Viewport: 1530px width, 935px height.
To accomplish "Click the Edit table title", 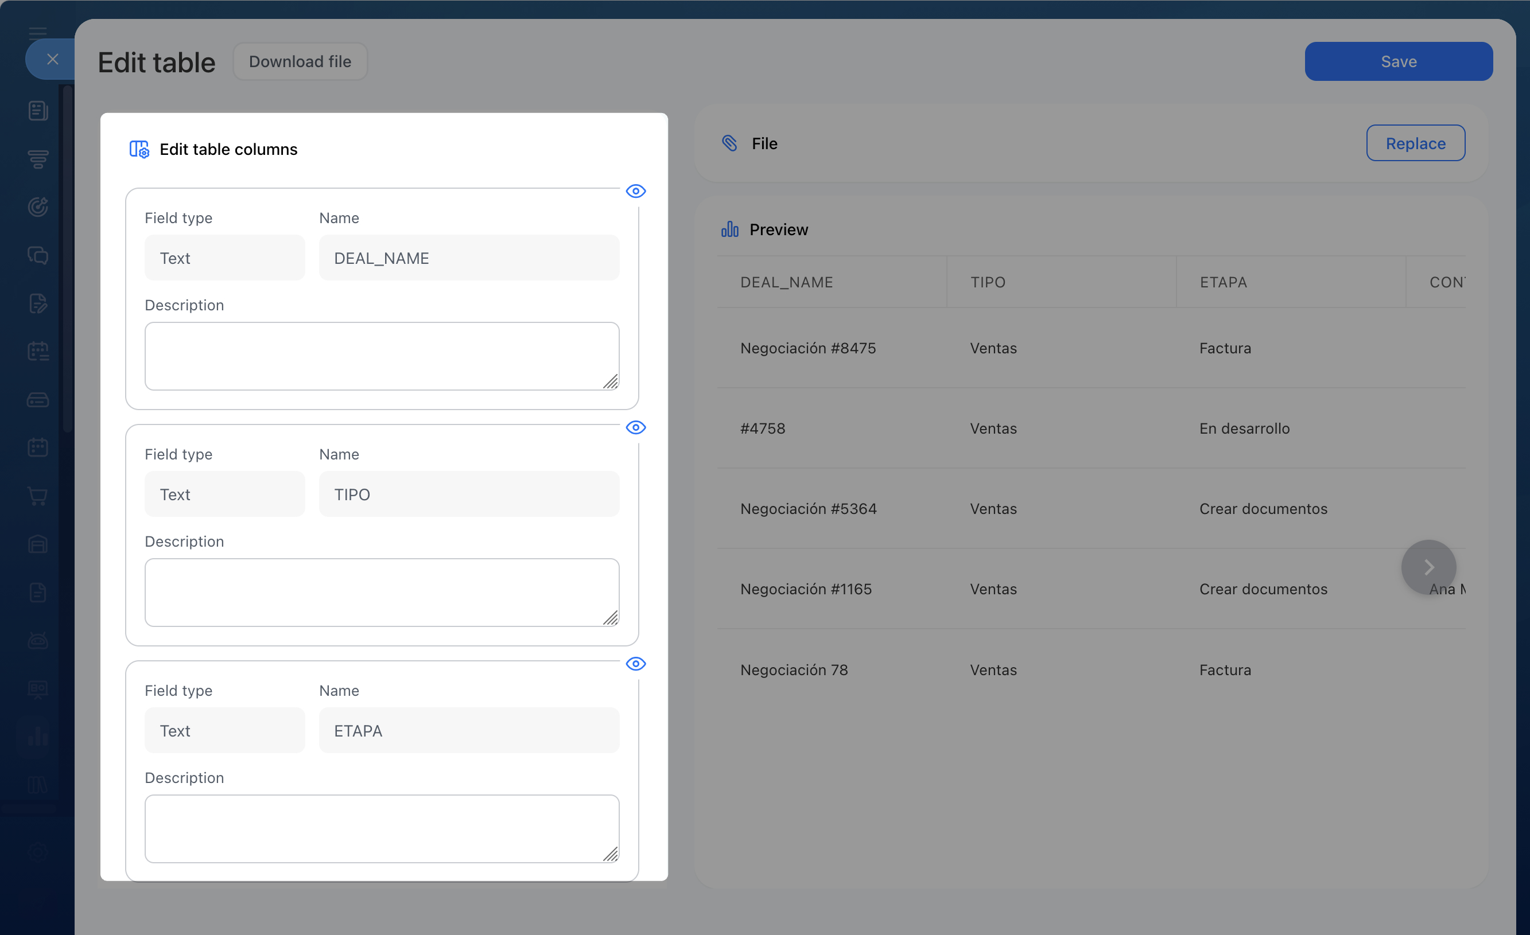I will tap(157, 62).
